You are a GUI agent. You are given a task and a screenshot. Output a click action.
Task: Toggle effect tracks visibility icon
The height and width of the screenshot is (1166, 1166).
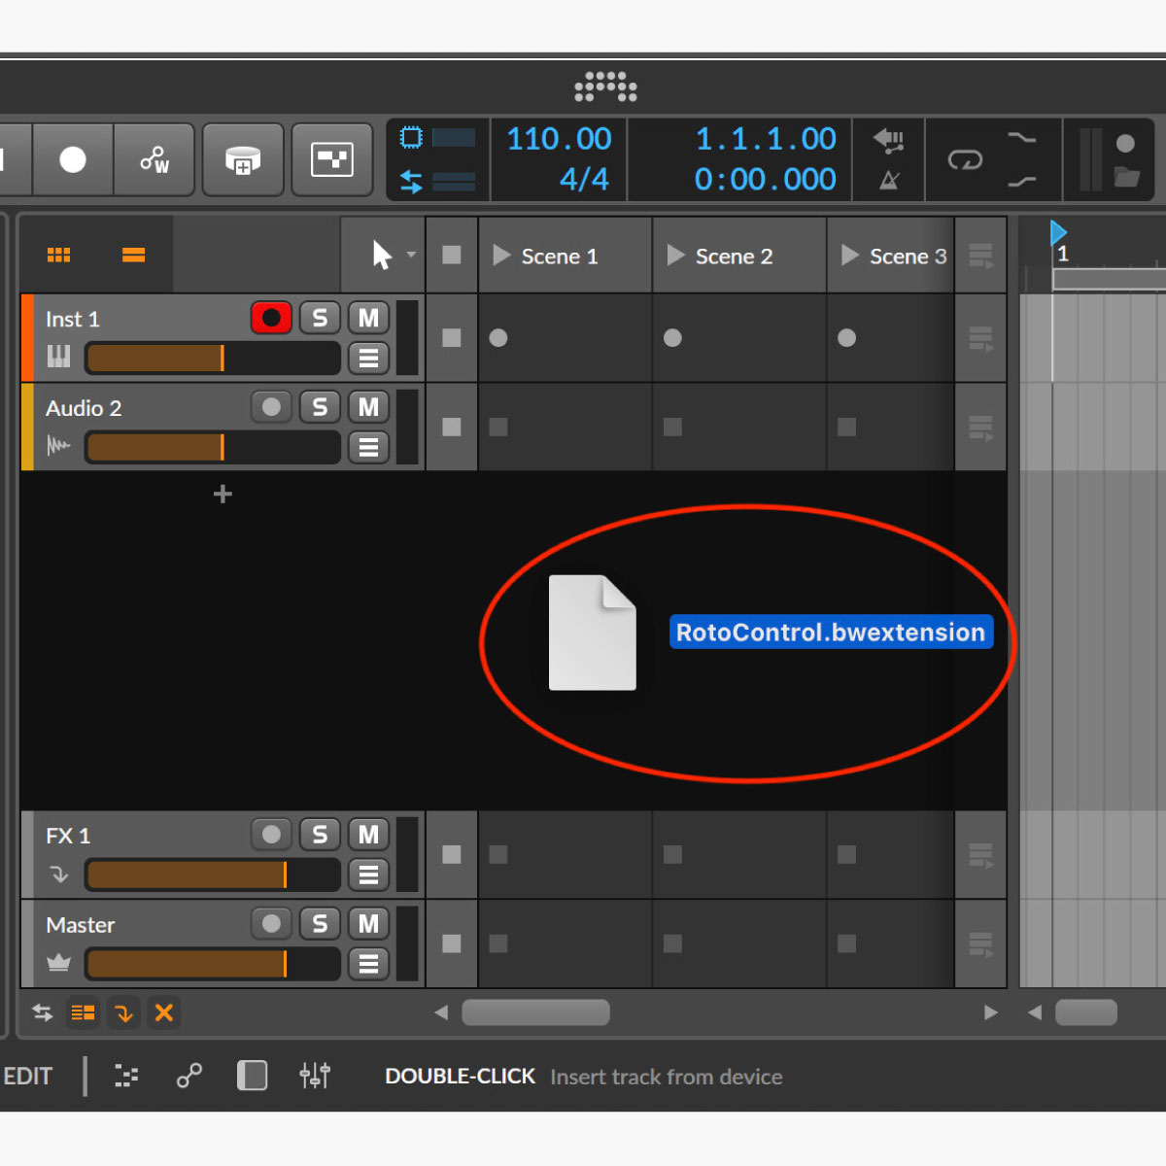pos(124,1012)
